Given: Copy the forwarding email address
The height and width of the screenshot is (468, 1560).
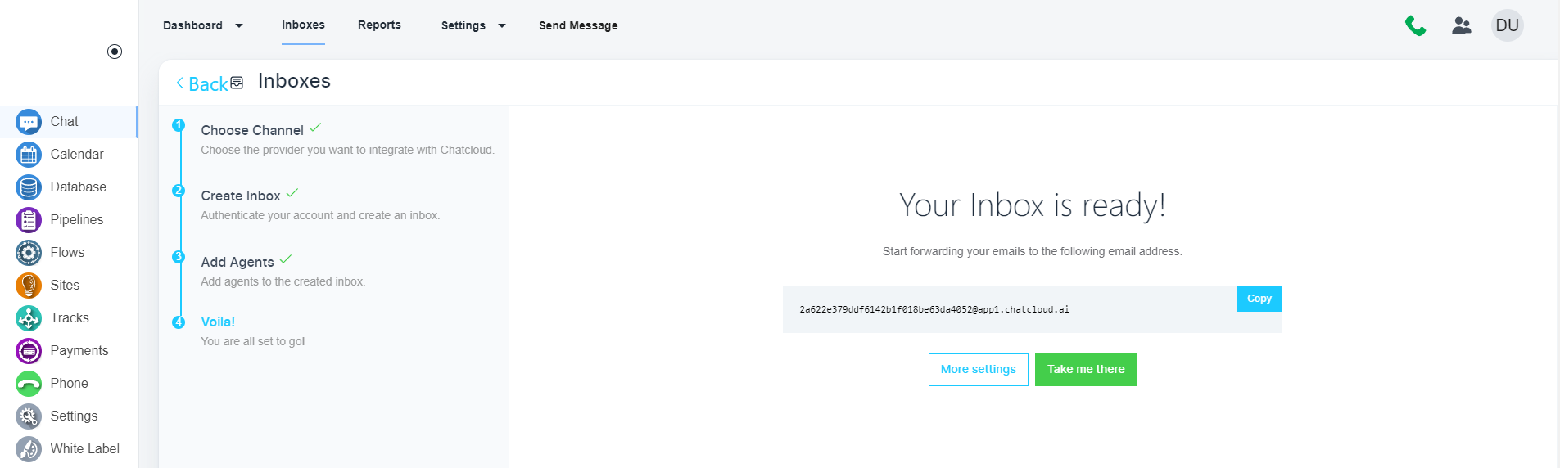Looking at the screenshot, I should click(1259, 299).
